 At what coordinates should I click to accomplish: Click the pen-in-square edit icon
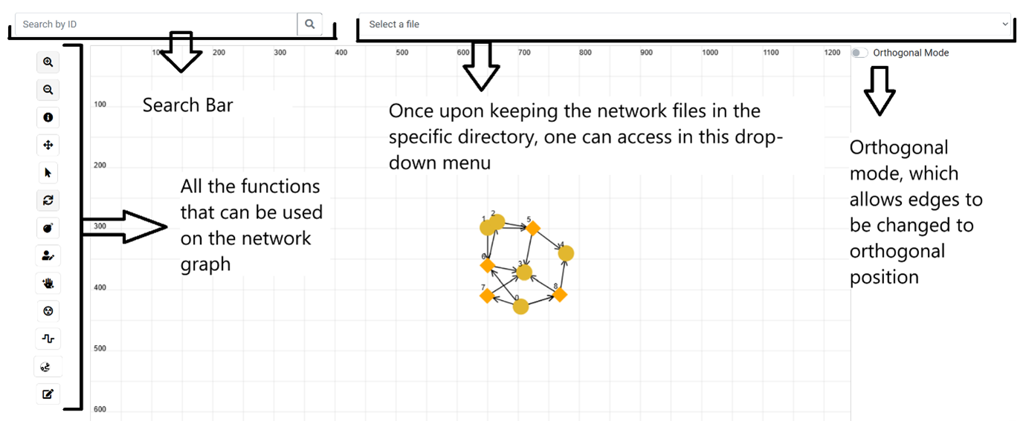48,394
